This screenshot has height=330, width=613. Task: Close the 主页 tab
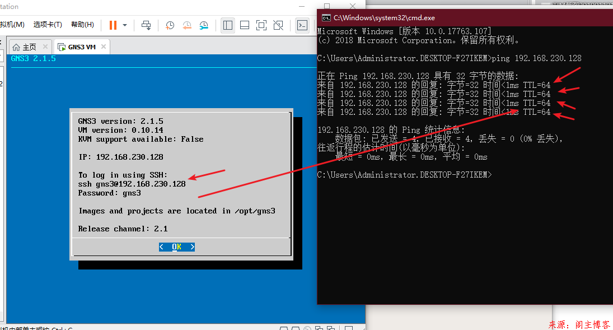click(x=45, y=47)
